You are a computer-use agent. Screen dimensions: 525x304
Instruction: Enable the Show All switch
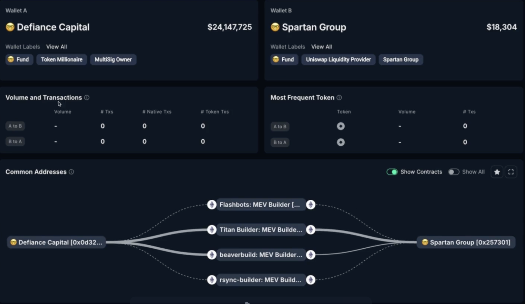tap(454, 172)
